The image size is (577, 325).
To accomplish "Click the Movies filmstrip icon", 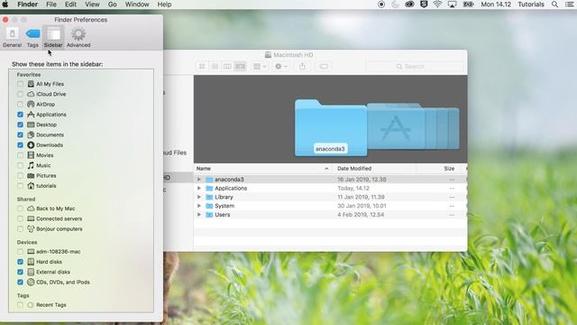I will 31,155.
